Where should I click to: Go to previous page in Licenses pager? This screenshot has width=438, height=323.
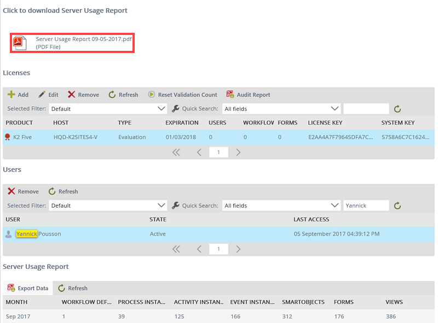pyautogui.click(x=199, y=152)
